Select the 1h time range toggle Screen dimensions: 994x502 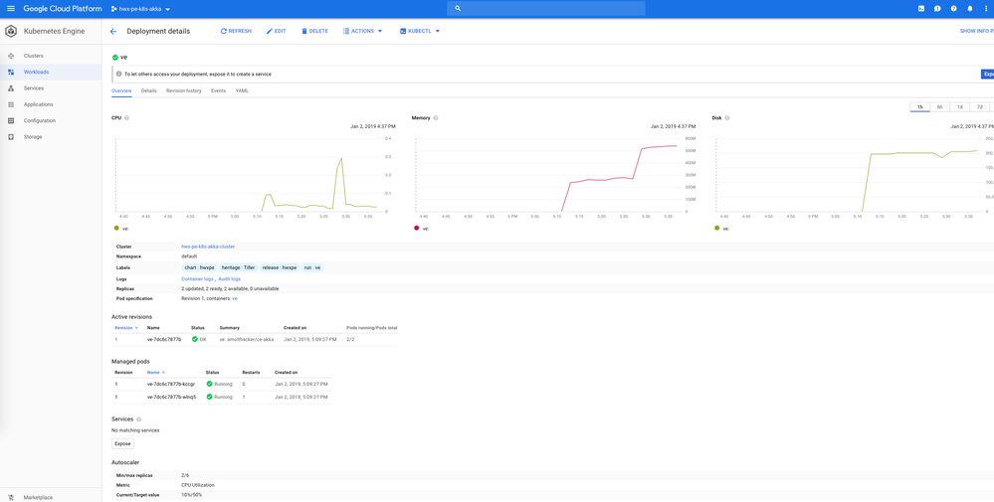[920, 106]
